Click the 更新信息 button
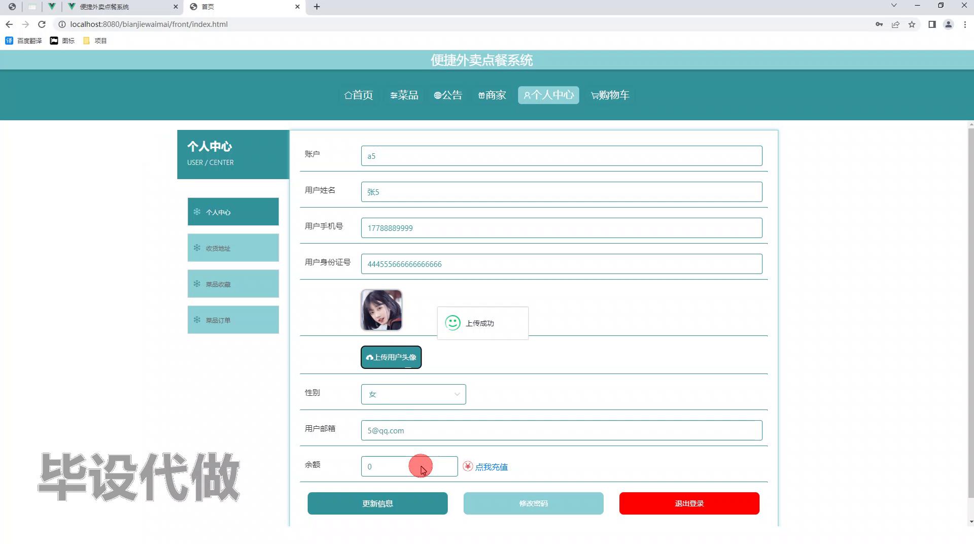Screen dimensions: 974x544 point(377,503)
